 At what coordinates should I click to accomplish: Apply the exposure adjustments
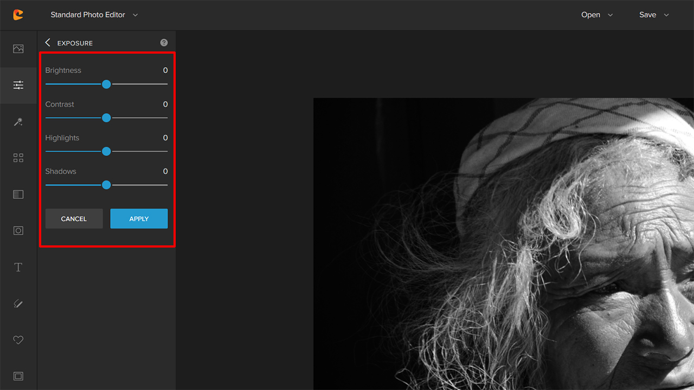click(x=139, y=218)
